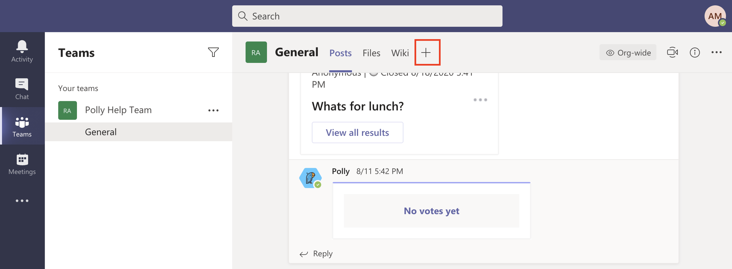This screenshot has height=269, width=732.
Task: Open the Wiki tab
Action: point(400,53)
